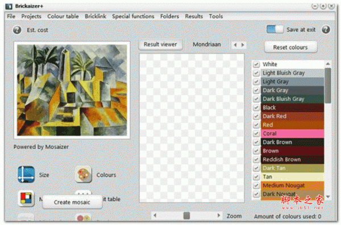The width and height of the screenshot is (341, 225).
Task: Click left arrow of Zoom slider
Action: click(x=155, y=215)
